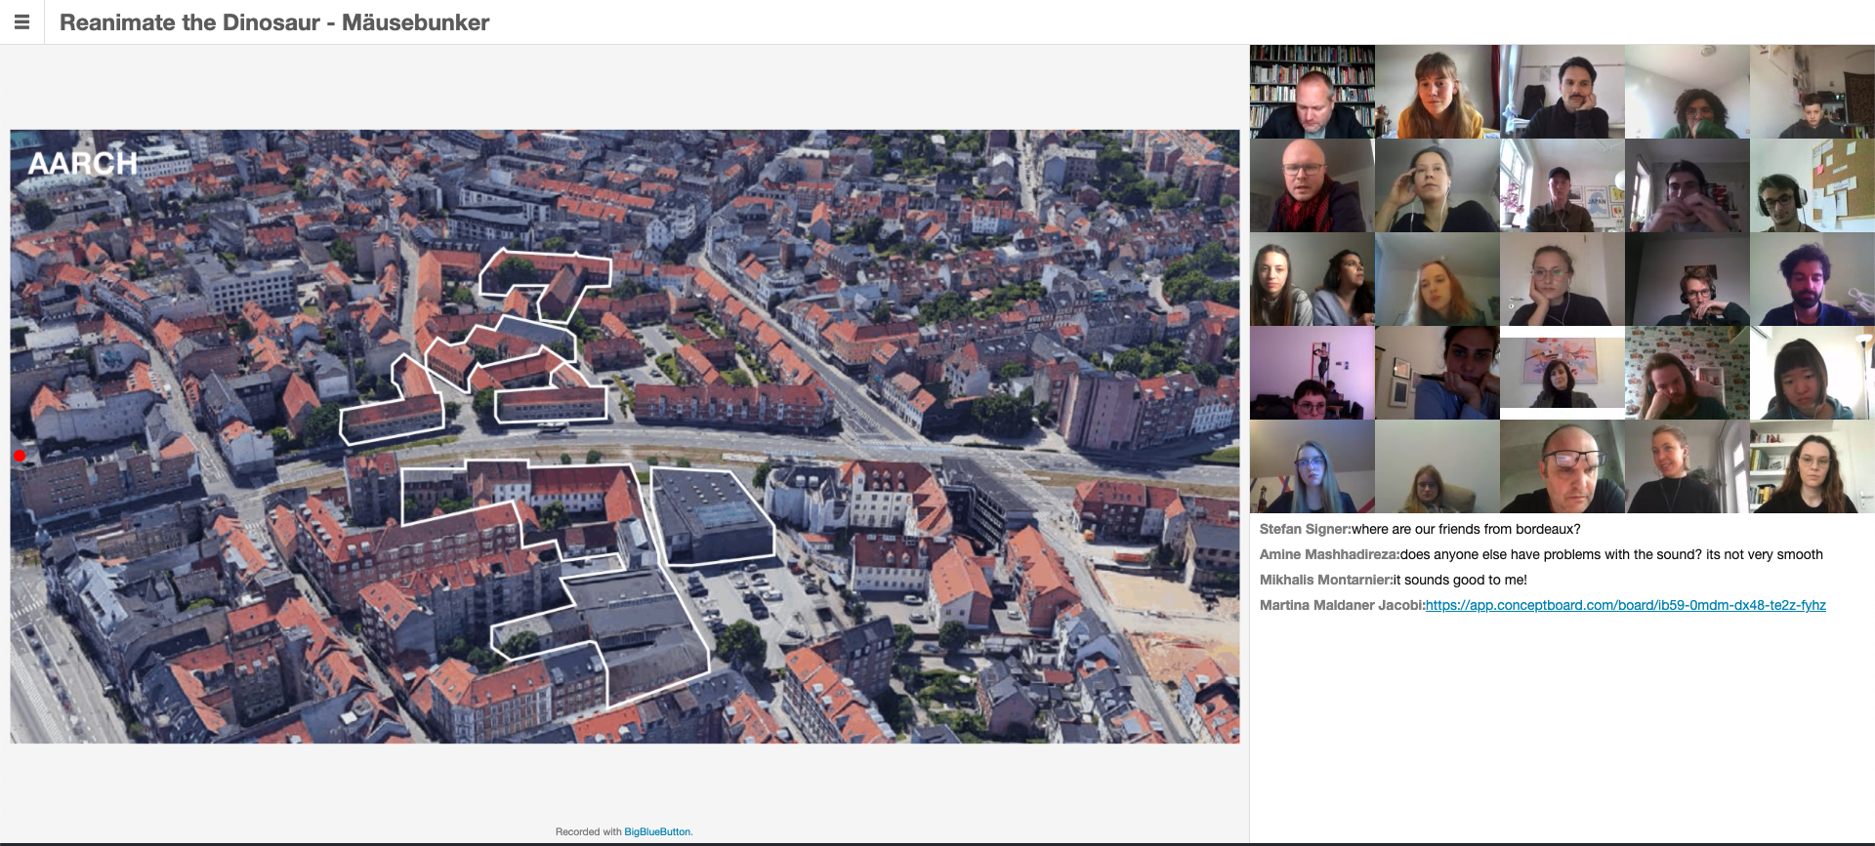Select the 'Reanimate the Dinosaur - Mäusebunker' title
This screenshot has width=1875, height=846.
click(x=274, y=22)
